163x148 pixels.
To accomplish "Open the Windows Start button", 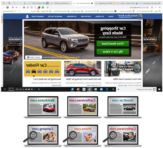I will coord(159,89).
